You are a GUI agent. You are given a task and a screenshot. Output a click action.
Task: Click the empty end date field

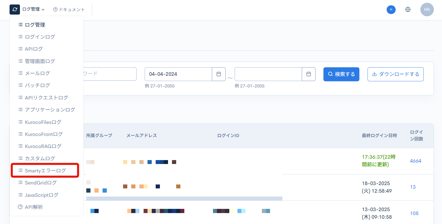pyautogui.click(x=268, y=74)
